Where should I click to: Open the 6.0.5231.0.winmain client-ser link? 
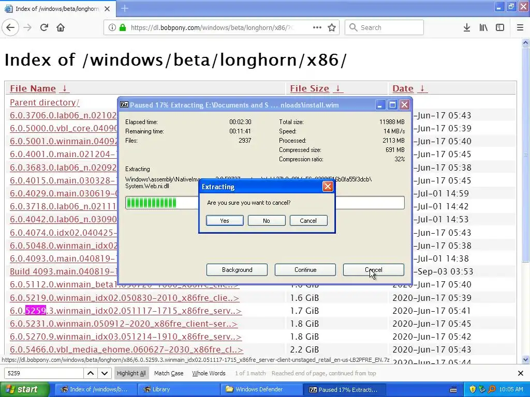pyautogui.click(x=124, y=324)
